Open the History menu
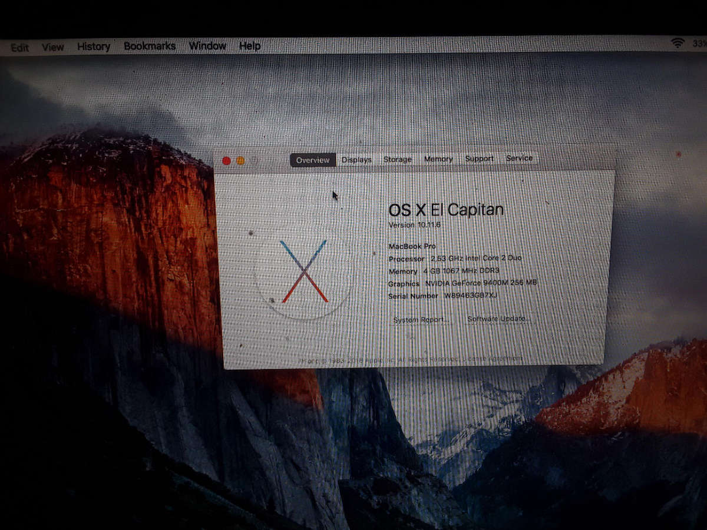Screen dimensions: 707x530 coord(93,46)
